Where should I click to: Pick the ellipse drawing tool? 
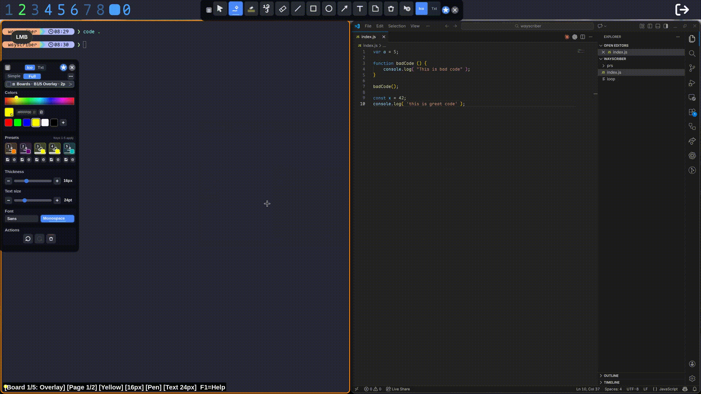click(x=329, y=9)
